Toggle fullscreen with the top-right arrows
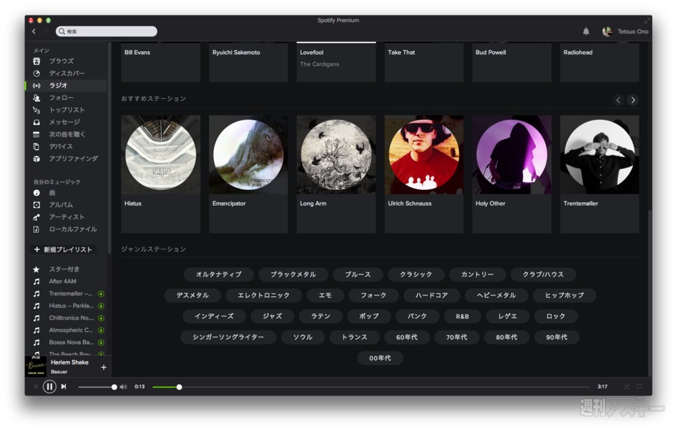The width and height of the screenshot is (677, 430). (x=647, y=20)
